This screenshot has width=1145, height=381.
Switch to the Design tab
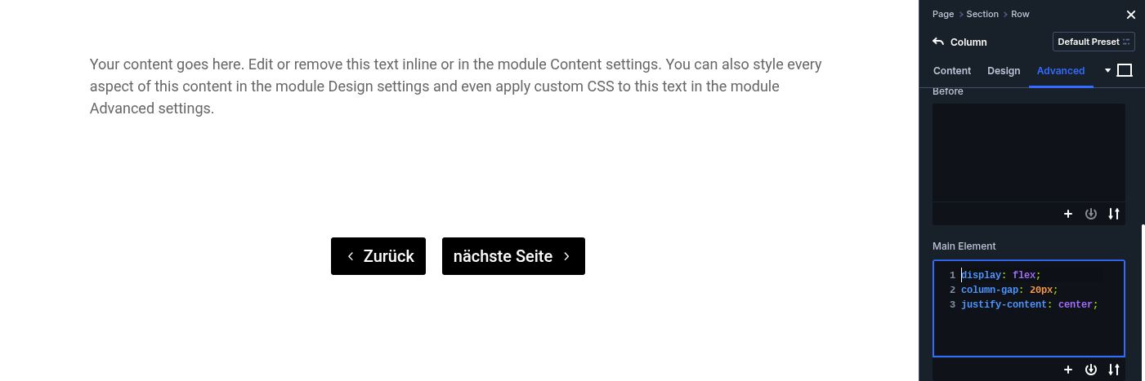[x=1004, y=71]
